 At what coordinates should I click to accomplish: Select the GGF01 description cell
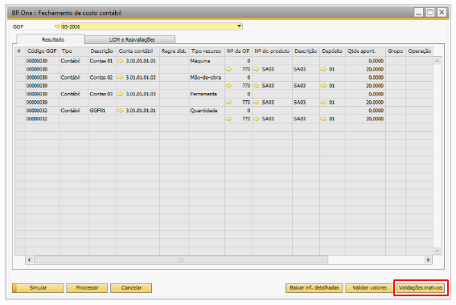102,111
